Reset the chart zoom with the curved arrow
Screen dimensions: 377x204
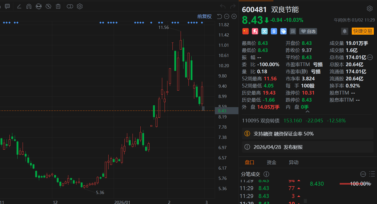219,17
